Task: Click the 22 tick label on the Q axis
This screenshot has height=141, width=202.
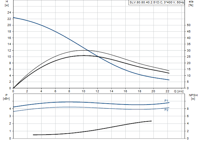Action: pyautogui.click(x=167, y=91)
